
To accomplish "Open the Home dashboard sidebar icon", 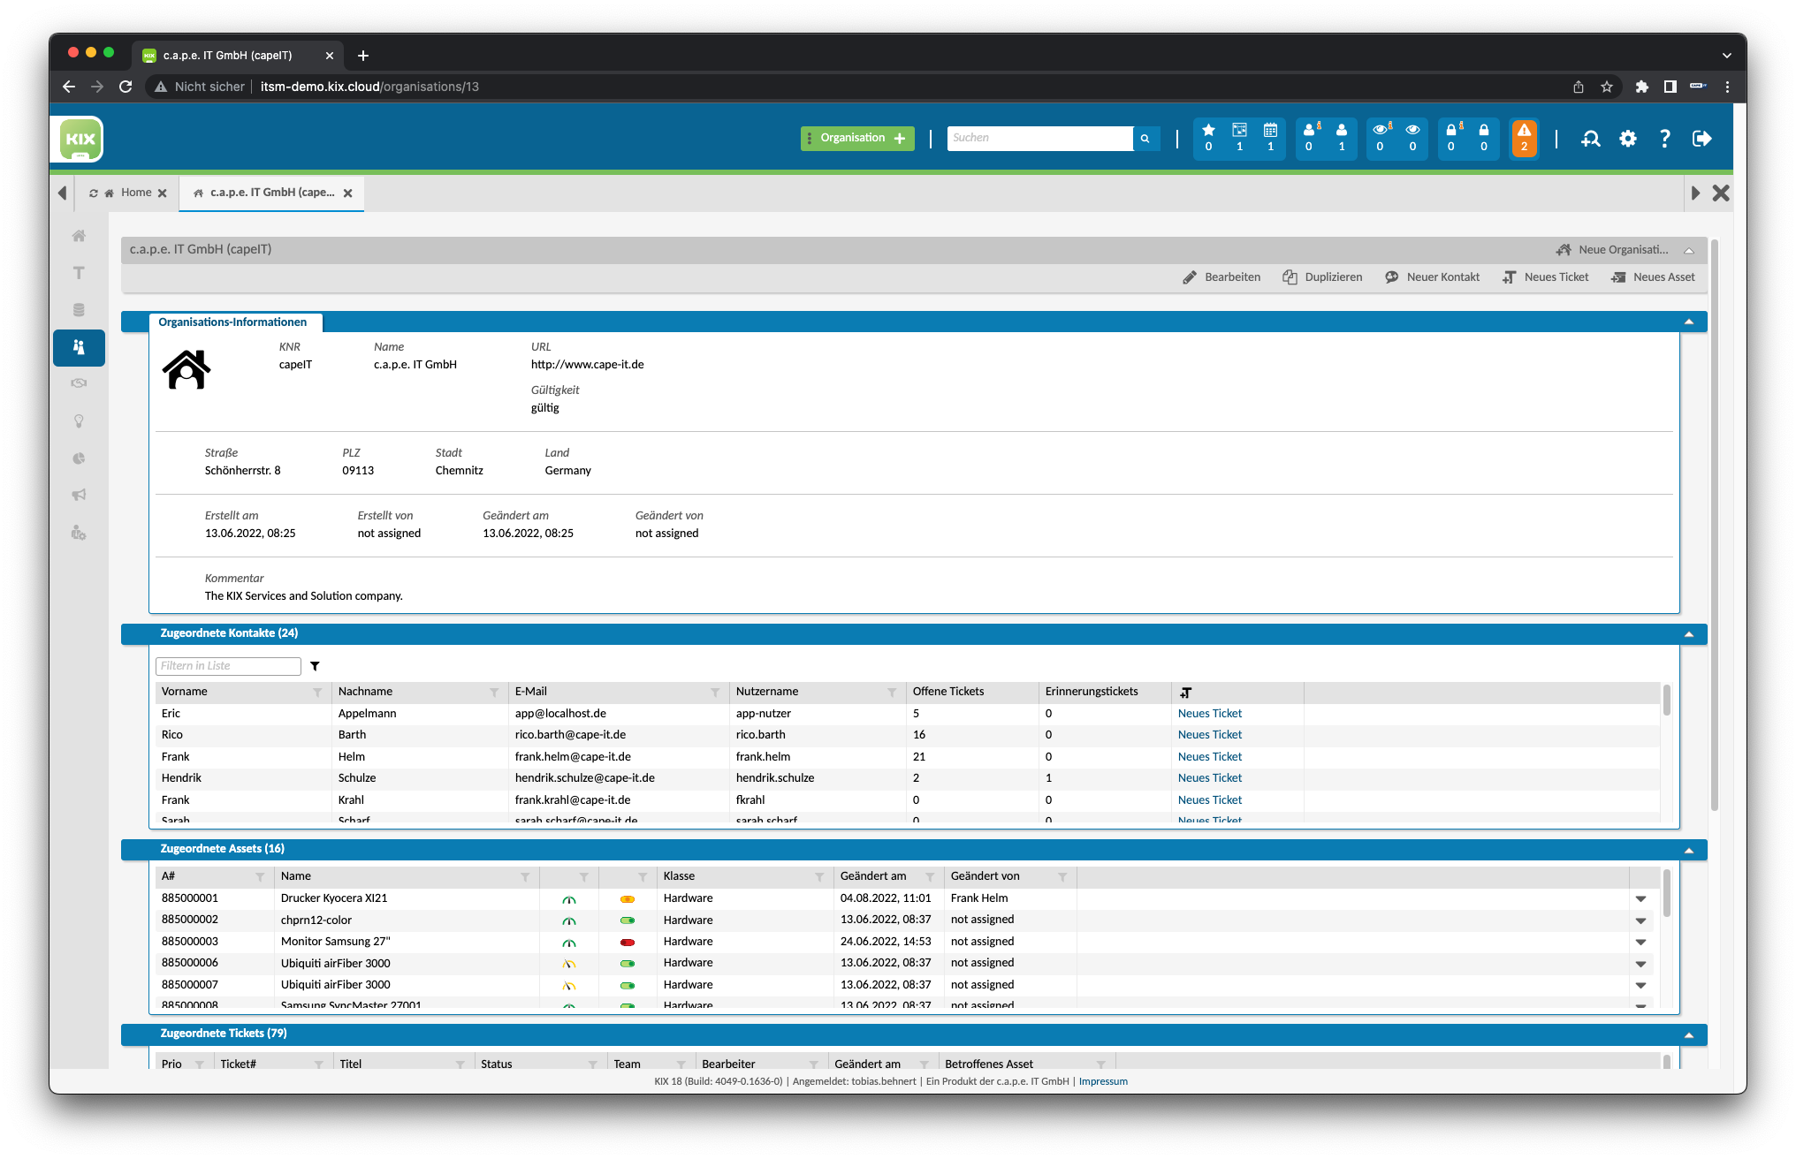I will tap(79, 236).
